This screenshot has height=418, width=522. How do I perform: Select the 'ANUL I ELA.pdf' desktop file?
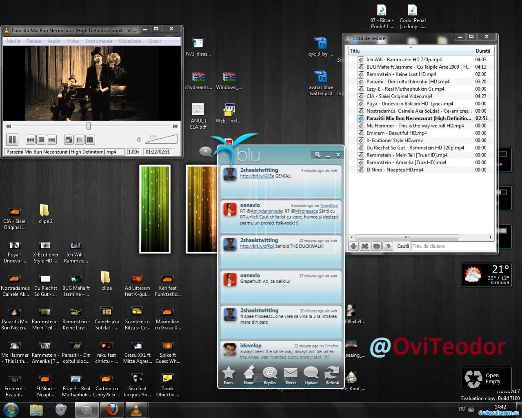coord(198,116)
